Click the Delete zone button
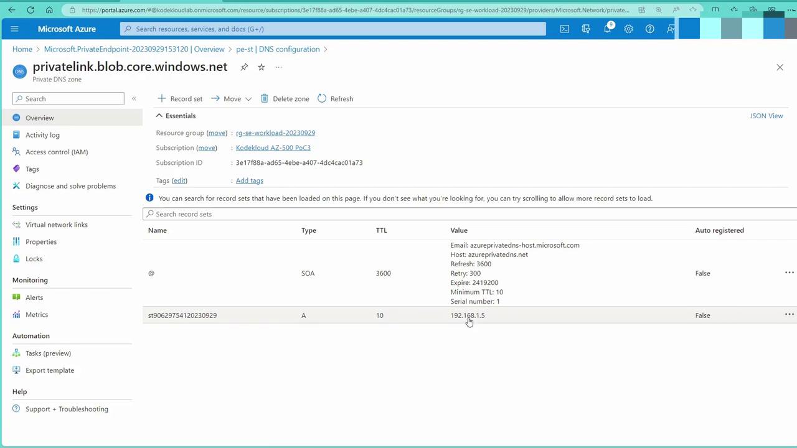This screenshot has height=448, width=797. point(285,98)
